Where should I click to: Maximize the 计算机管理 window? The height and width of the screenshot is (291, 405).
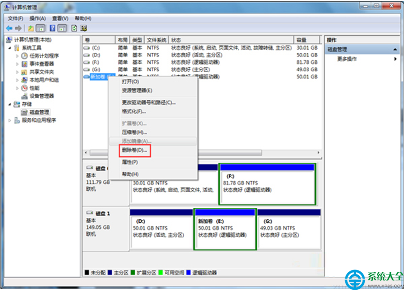(x=377, y=6)
